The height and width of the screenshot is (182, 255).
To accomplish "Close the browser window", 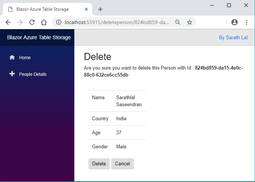I will 246,5.
